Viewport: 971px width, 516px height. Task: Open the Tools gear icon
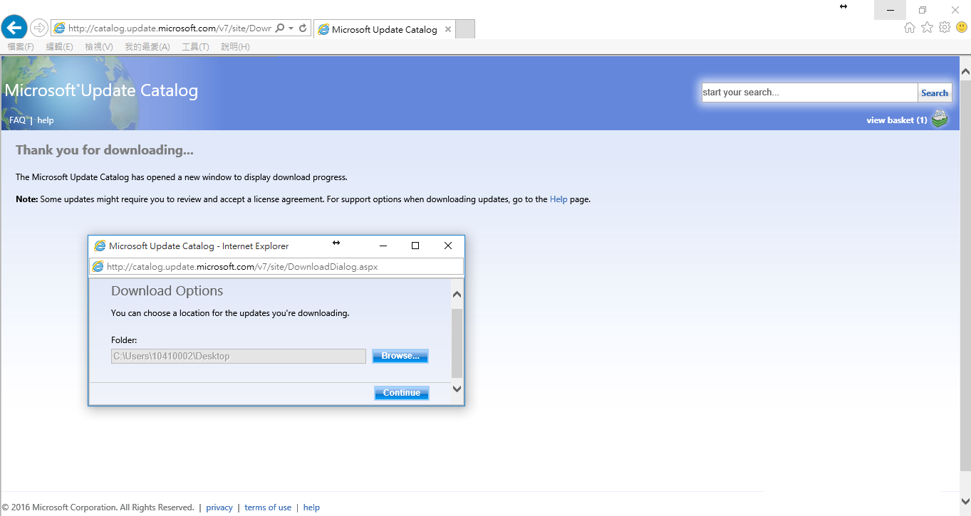(x=945, y=28)
